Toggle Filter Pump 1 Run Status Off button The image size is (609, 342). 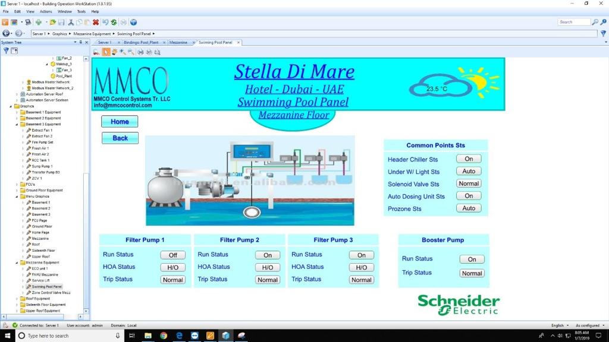tap(172, 255)
